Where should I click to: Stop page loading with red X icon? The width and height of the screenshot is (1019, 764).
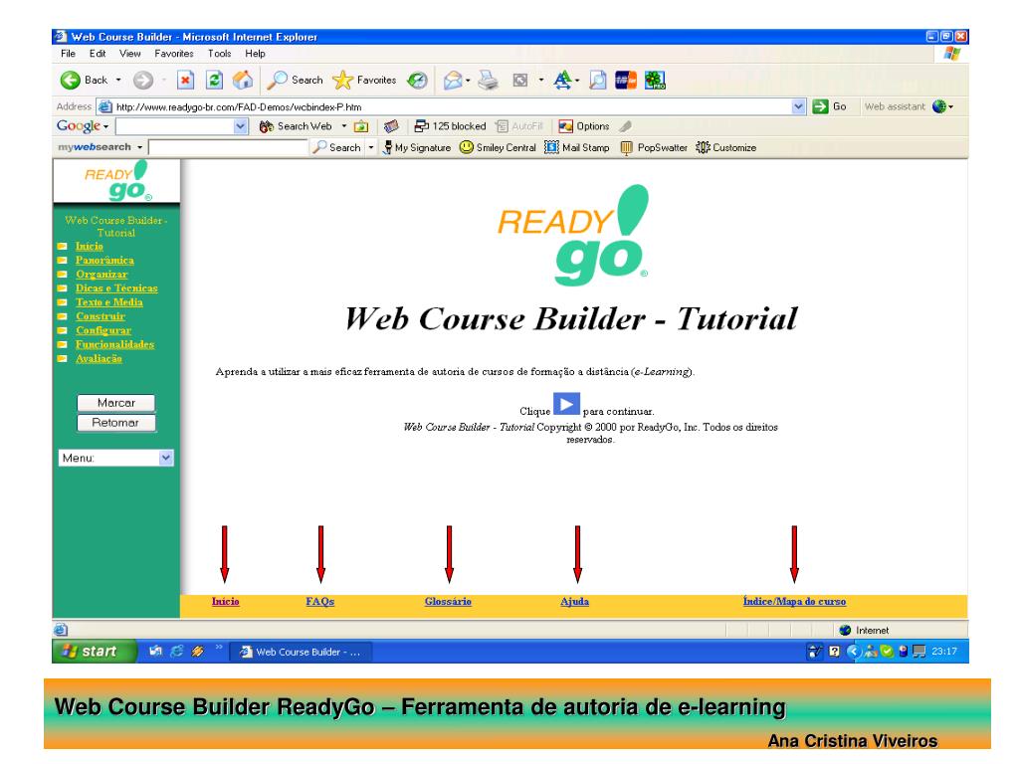185,80
